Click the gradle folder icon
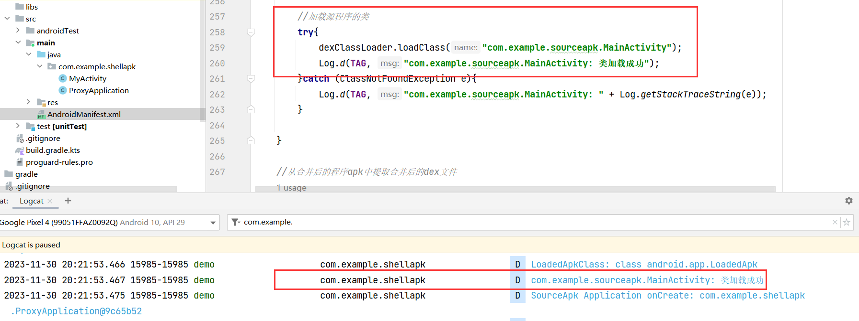This screenshot has width=859, height=321. click(9, 174)
